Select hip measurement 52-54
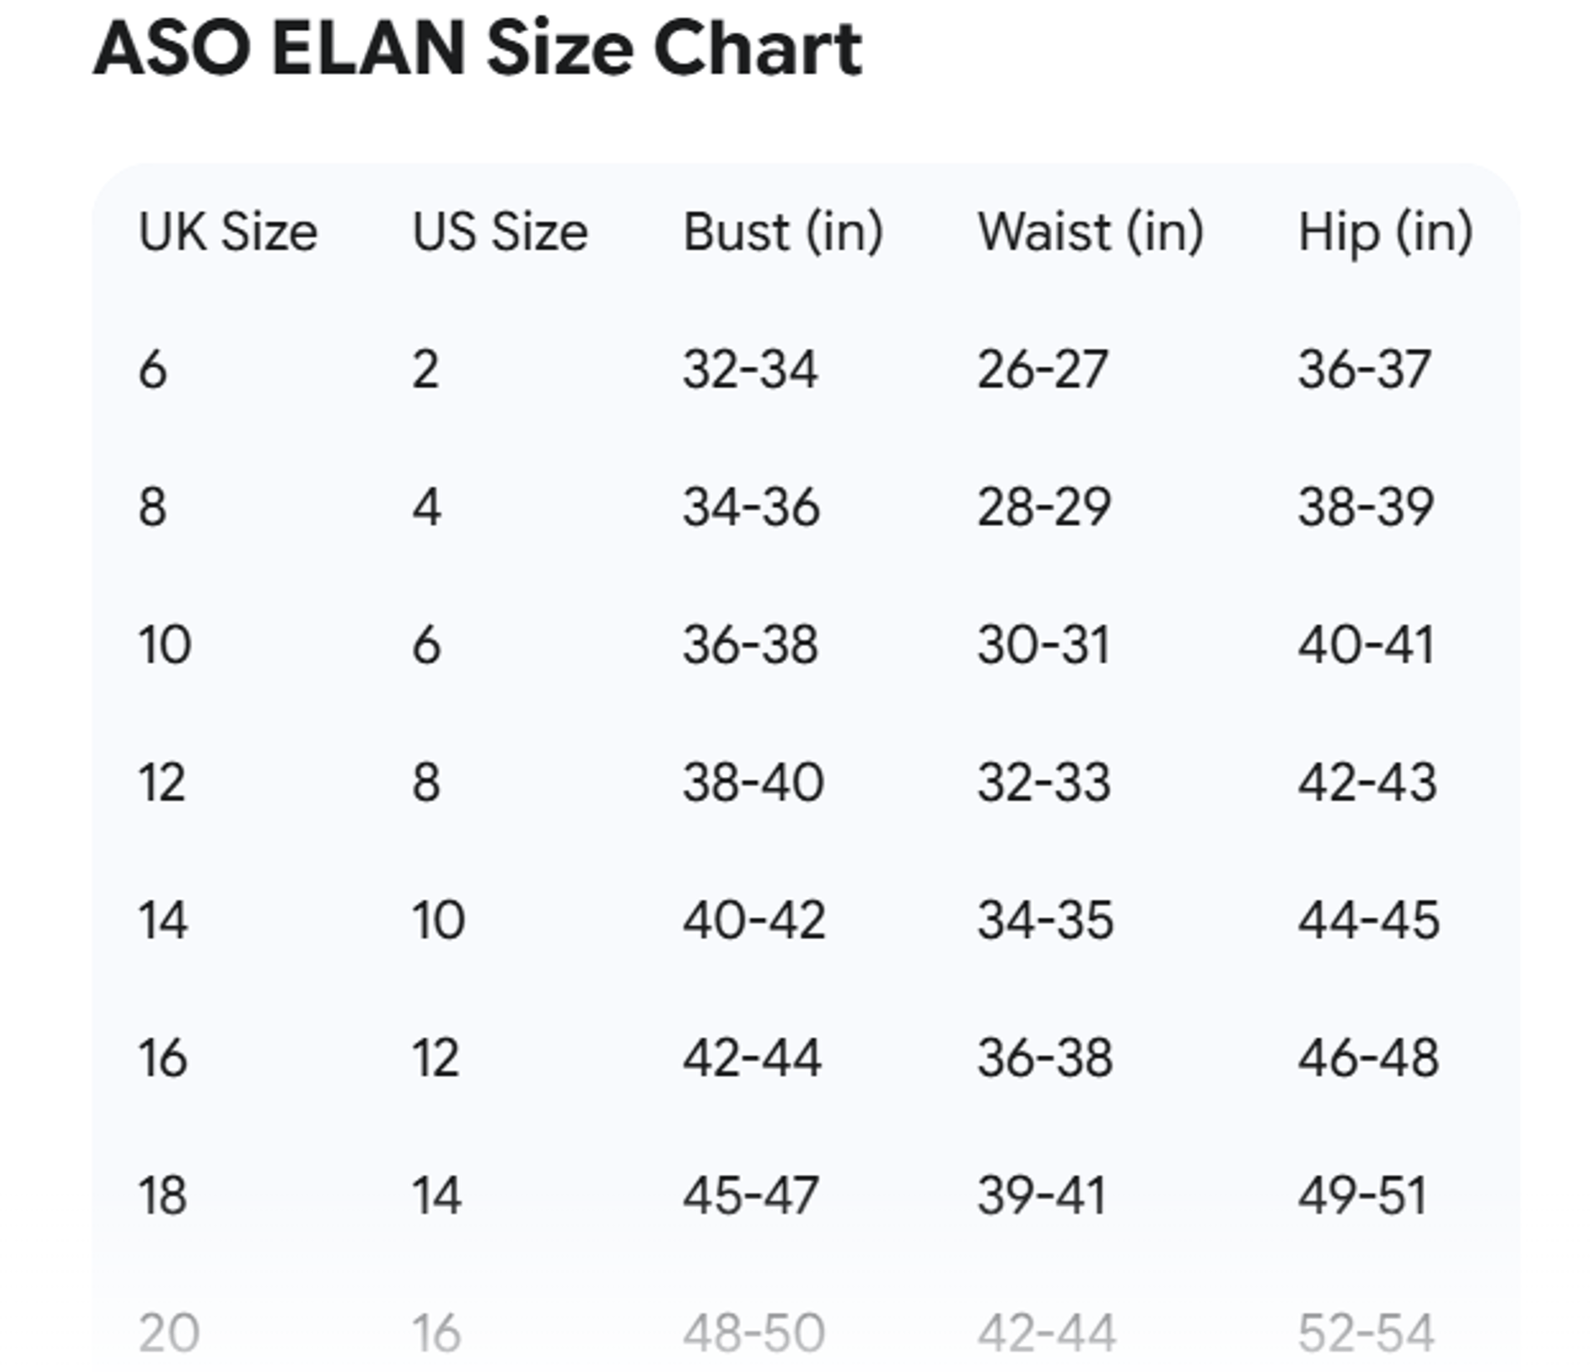Viewport: 1592px width, 1372px height. 1365,1332
